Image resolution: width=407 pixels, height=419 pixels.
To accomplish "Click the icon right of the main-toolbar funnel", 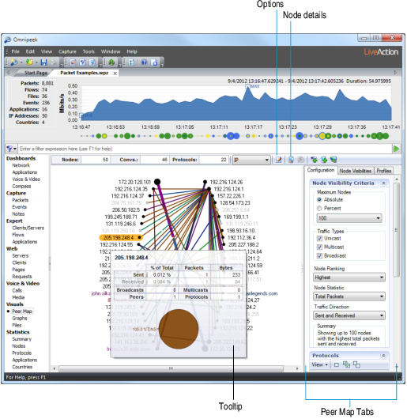I will click(92, 62).
